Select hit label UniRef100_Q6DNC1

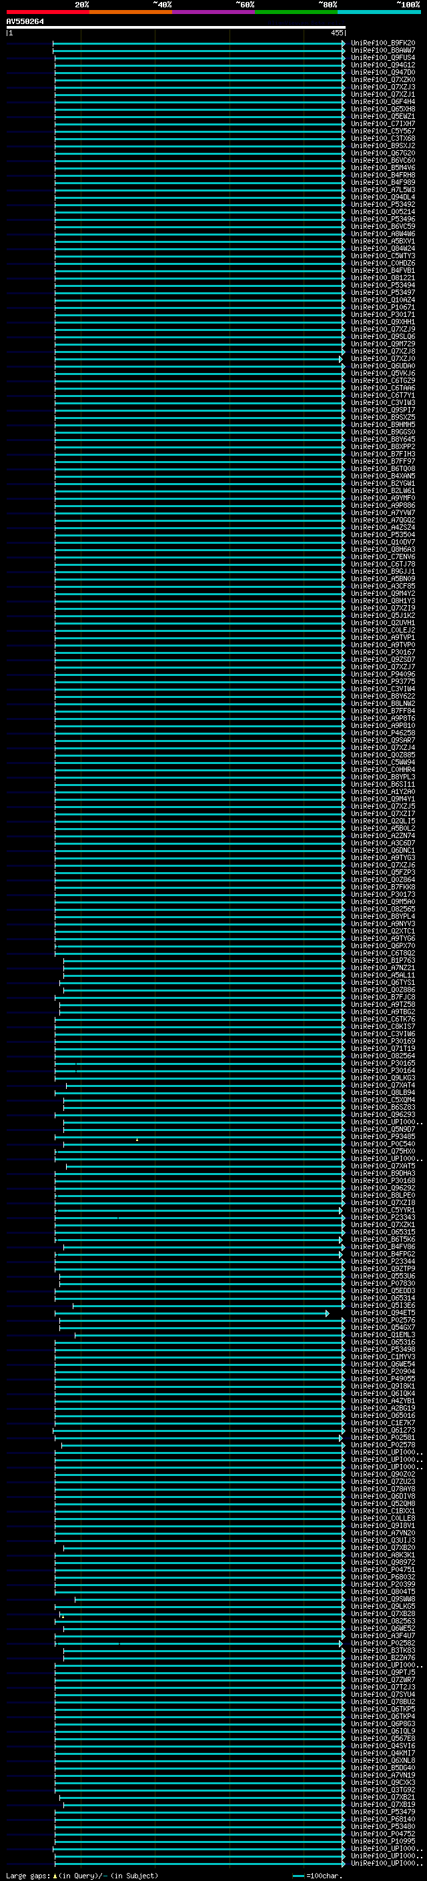[x=383, y=851]
